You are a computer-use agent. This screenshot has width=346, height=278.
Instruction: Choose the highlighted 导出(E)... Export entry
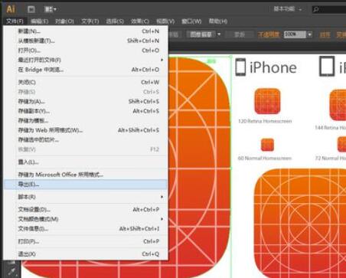tap(86, 185)
